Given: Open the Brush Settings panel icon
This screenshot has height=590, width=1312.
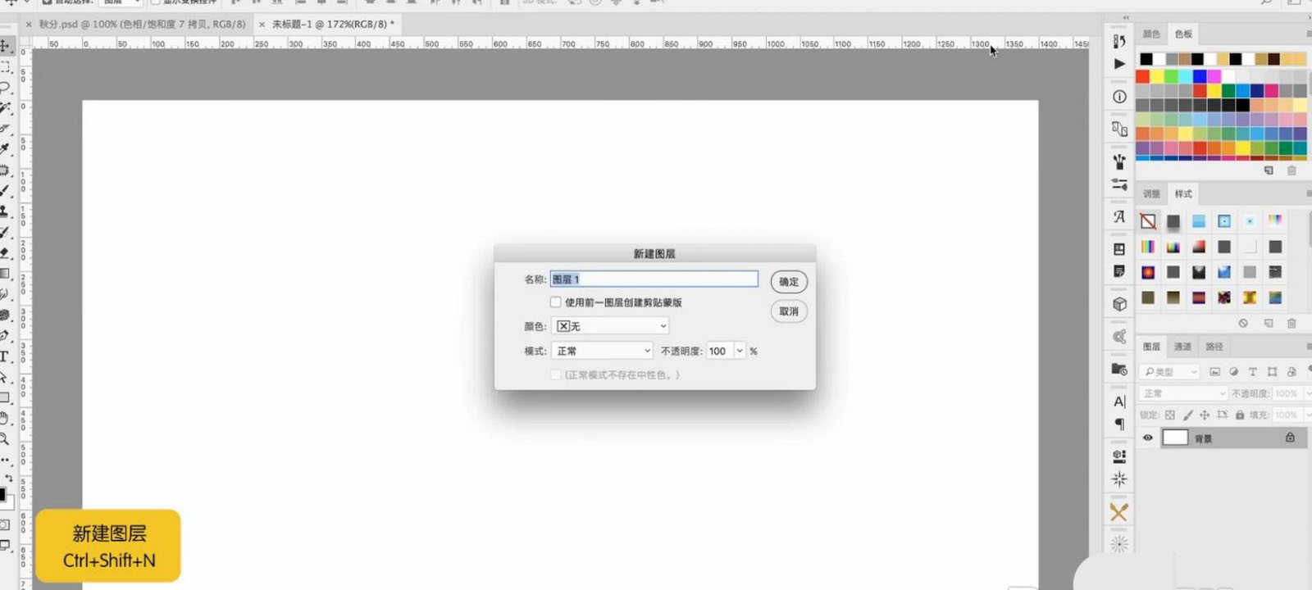Looking at the screenshot, I should coord(1119,184).
